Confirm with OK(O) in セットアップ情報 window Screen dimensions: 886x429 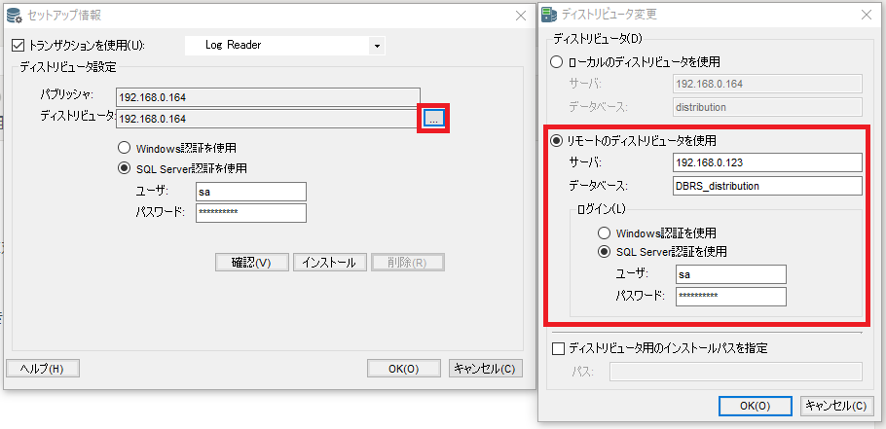coord(403,369)
